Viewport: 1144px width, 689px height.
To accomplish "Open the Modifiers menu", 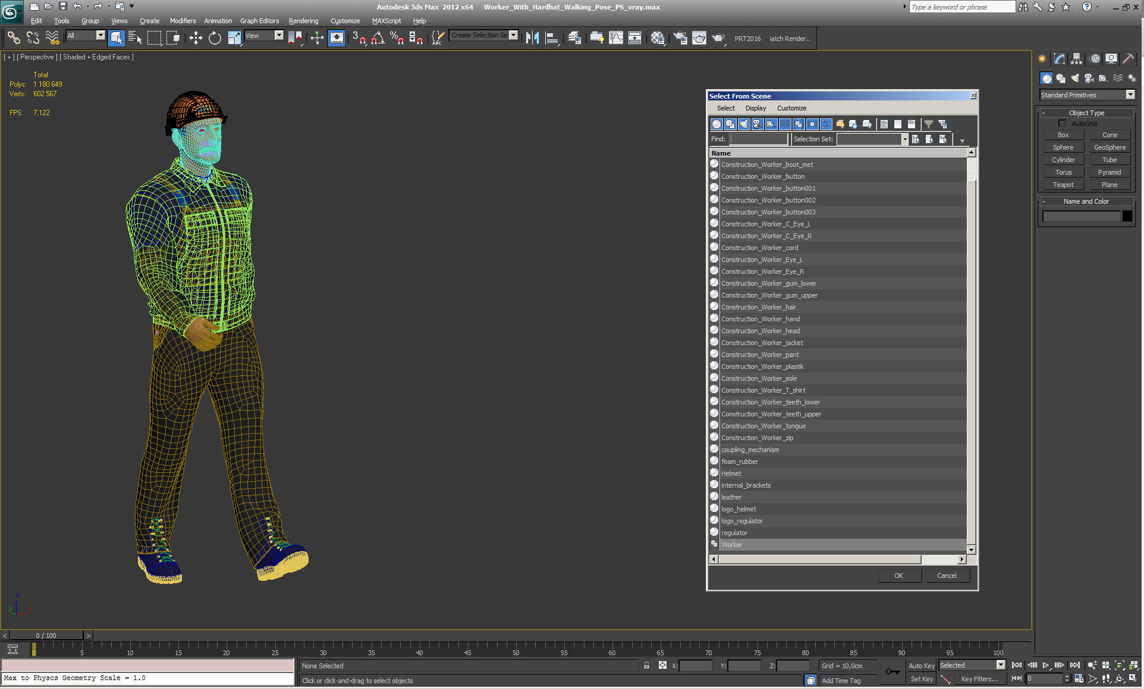I will pos(183,21).
